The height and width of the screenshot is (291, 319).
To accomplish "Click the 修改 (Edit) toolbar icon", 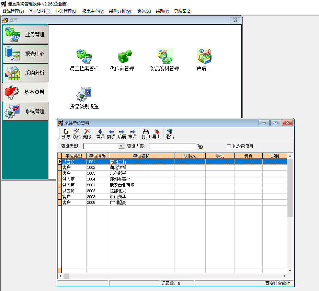I will 77,134.
